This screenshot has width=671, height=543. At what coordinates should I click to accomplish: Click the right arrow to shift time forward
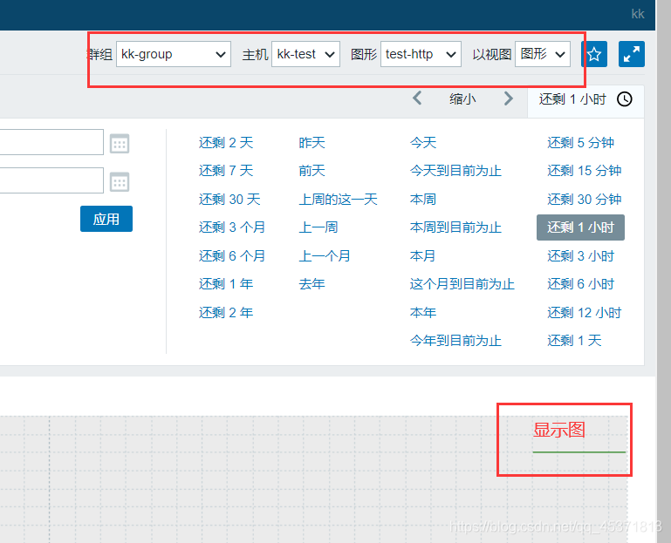509,98
